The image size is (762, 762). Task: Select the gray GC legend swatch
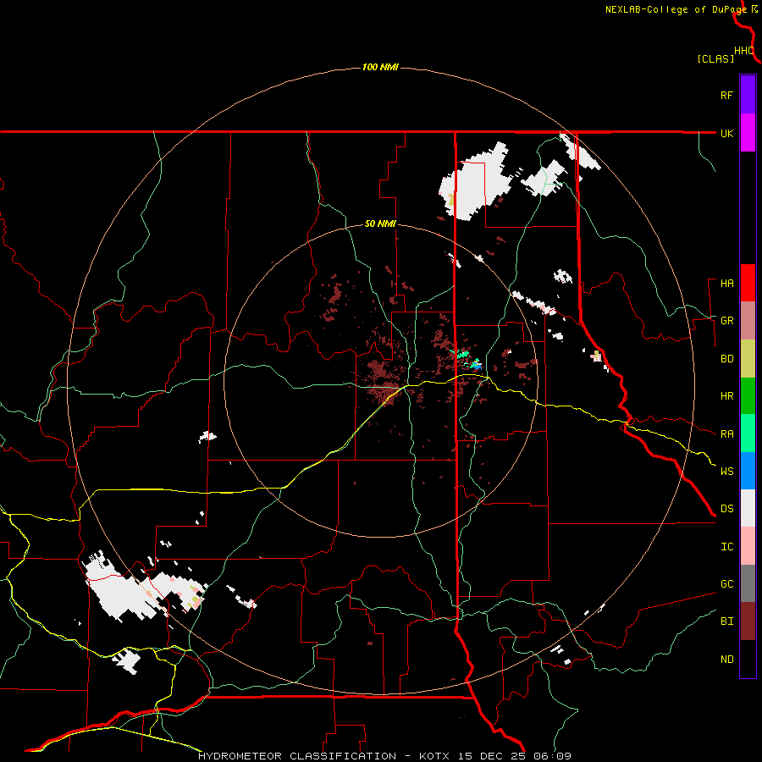pyautogui.click(x=748, y=583)
